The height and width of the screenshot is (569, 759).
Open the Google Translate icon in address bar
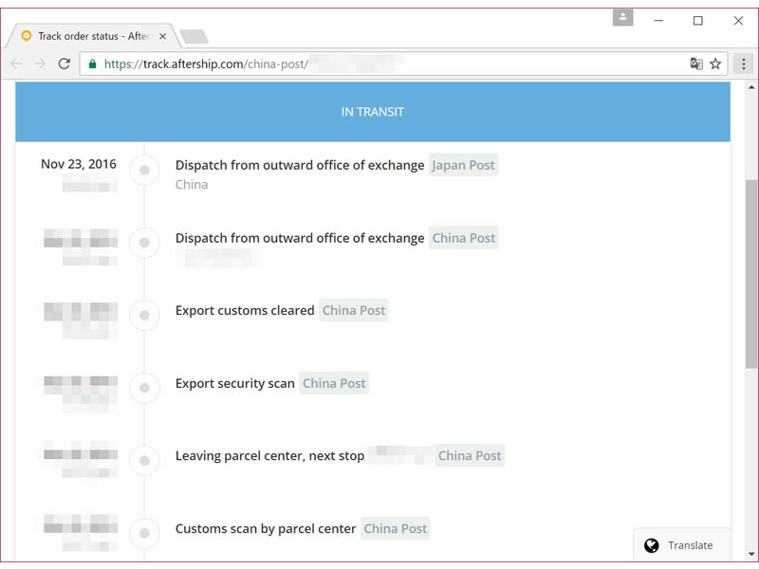pyautogui.click(x=696, y=64)
